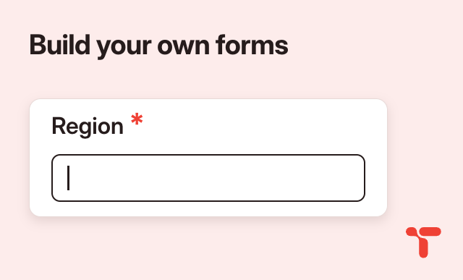Click the red Tally logo icon

coord(423,242)
